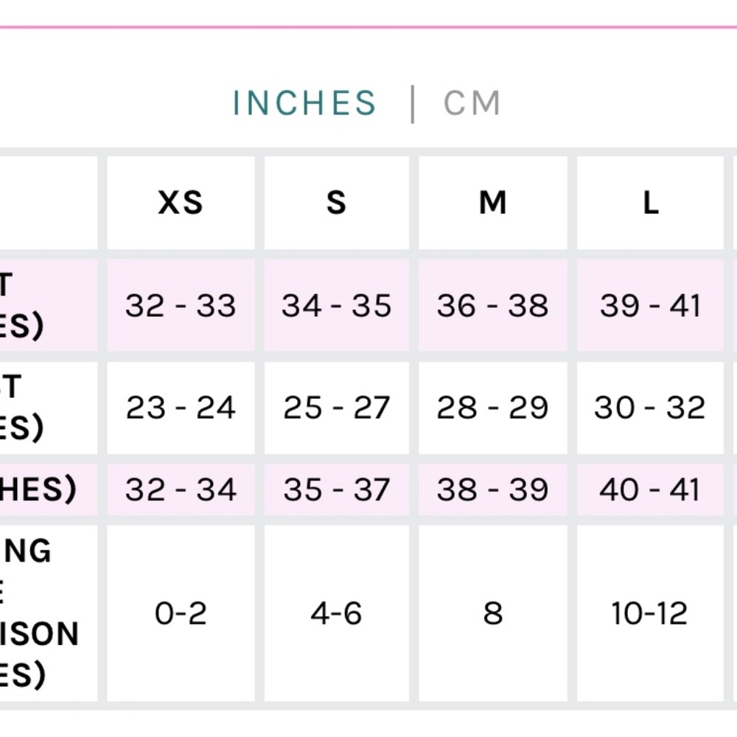Viewport: 737px width, 737px height.
Task: Click the M size column header
Action: pyautogui.click(x=493, y=203)
